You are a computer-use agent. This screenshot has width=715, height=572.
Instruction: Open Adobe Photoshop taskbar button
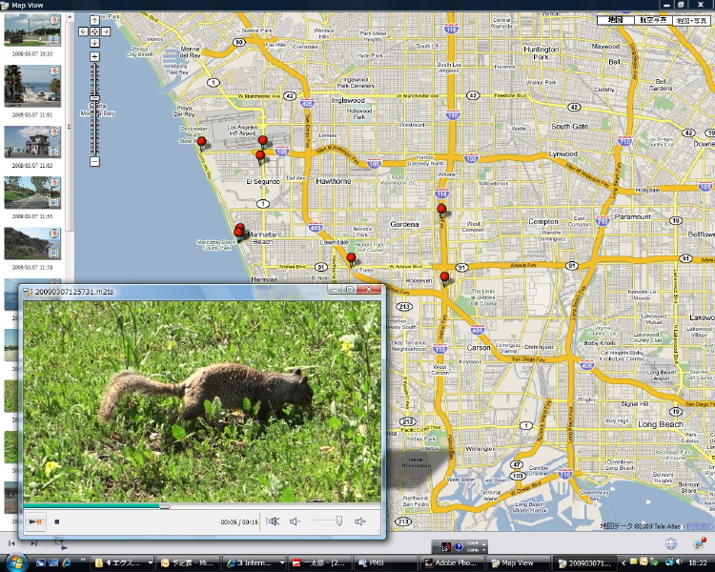pos(452,562)
